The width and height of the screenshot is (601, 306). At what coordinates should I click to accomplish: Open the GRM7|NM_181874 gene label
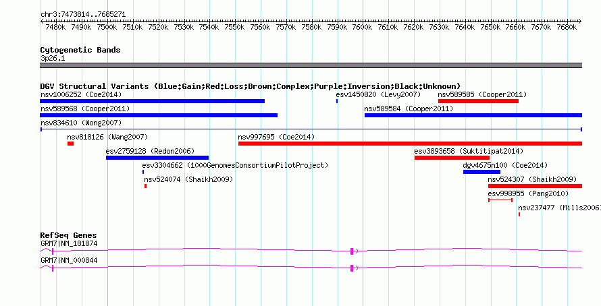click(69, 243)
